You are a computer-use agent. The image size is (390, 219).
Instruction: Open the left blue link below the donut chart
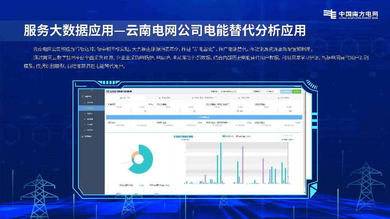141,185
